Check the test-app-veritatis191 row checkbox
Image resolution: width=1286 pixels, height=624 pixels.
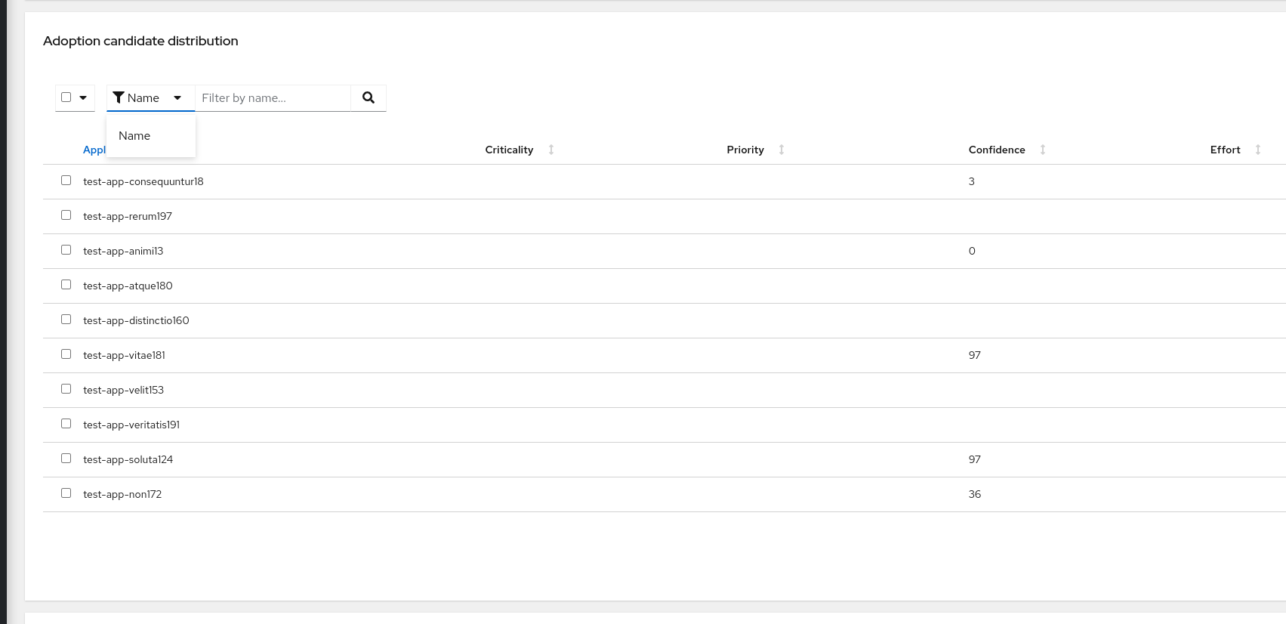pos(66,424)
